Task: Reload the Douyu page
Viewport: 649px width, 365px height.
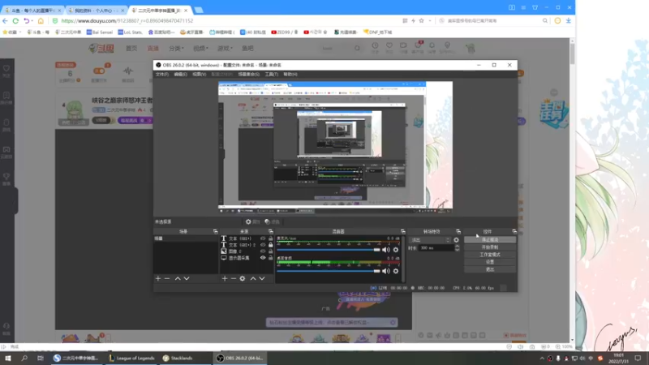Action: (15, 21)
